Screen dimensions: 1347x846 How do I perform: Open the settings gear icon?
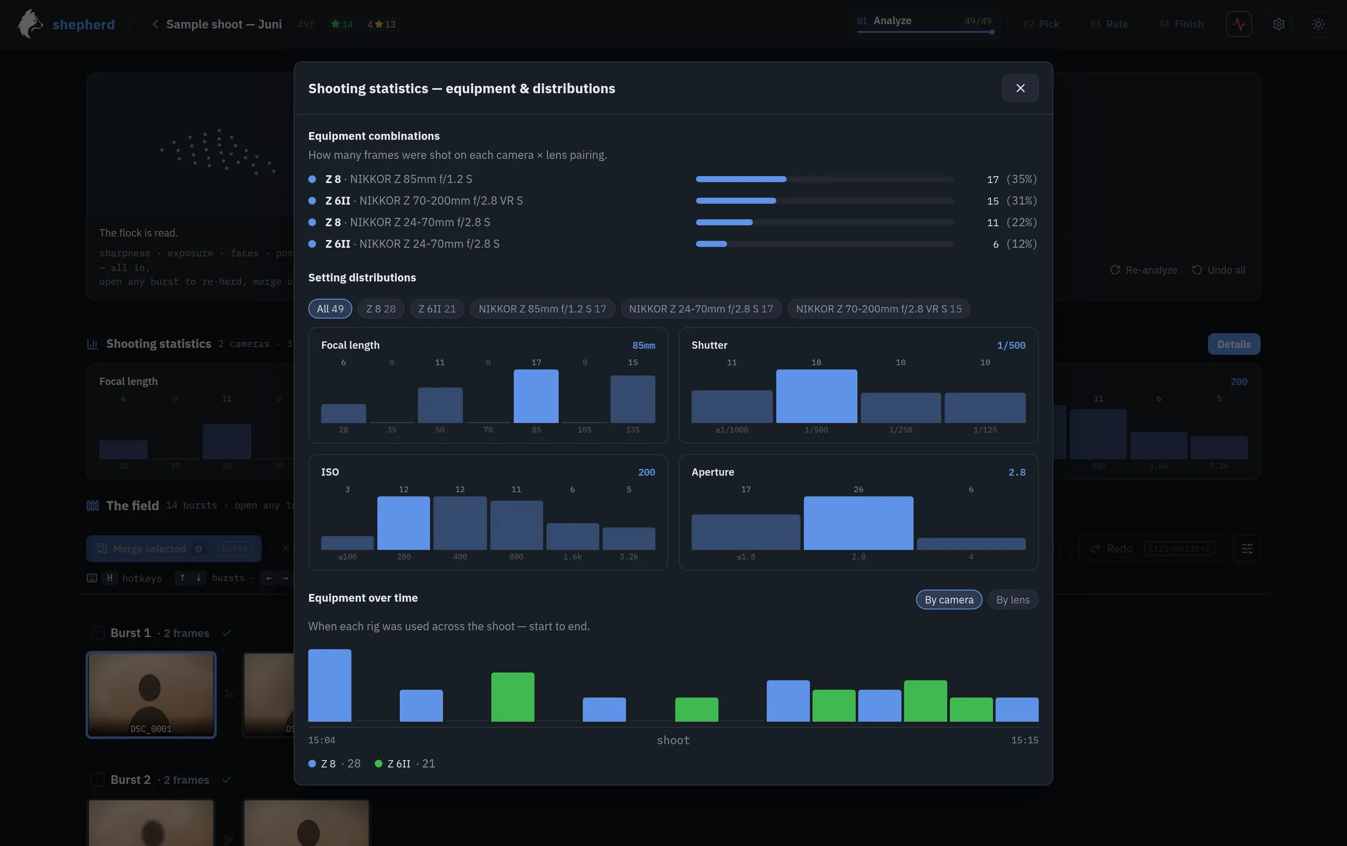tap(1278, 24)
